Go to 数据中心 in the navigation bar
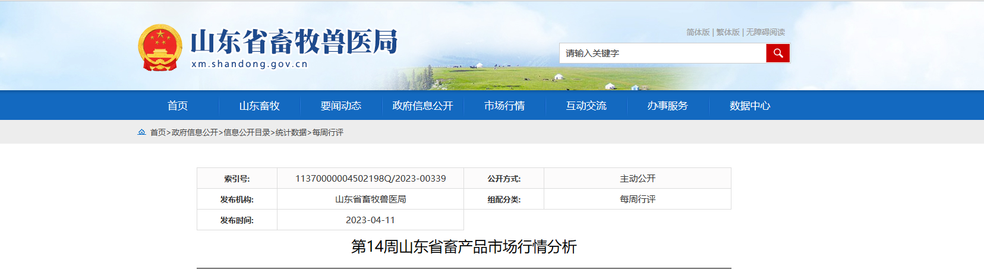984x279 pixels. coord(750,106)
